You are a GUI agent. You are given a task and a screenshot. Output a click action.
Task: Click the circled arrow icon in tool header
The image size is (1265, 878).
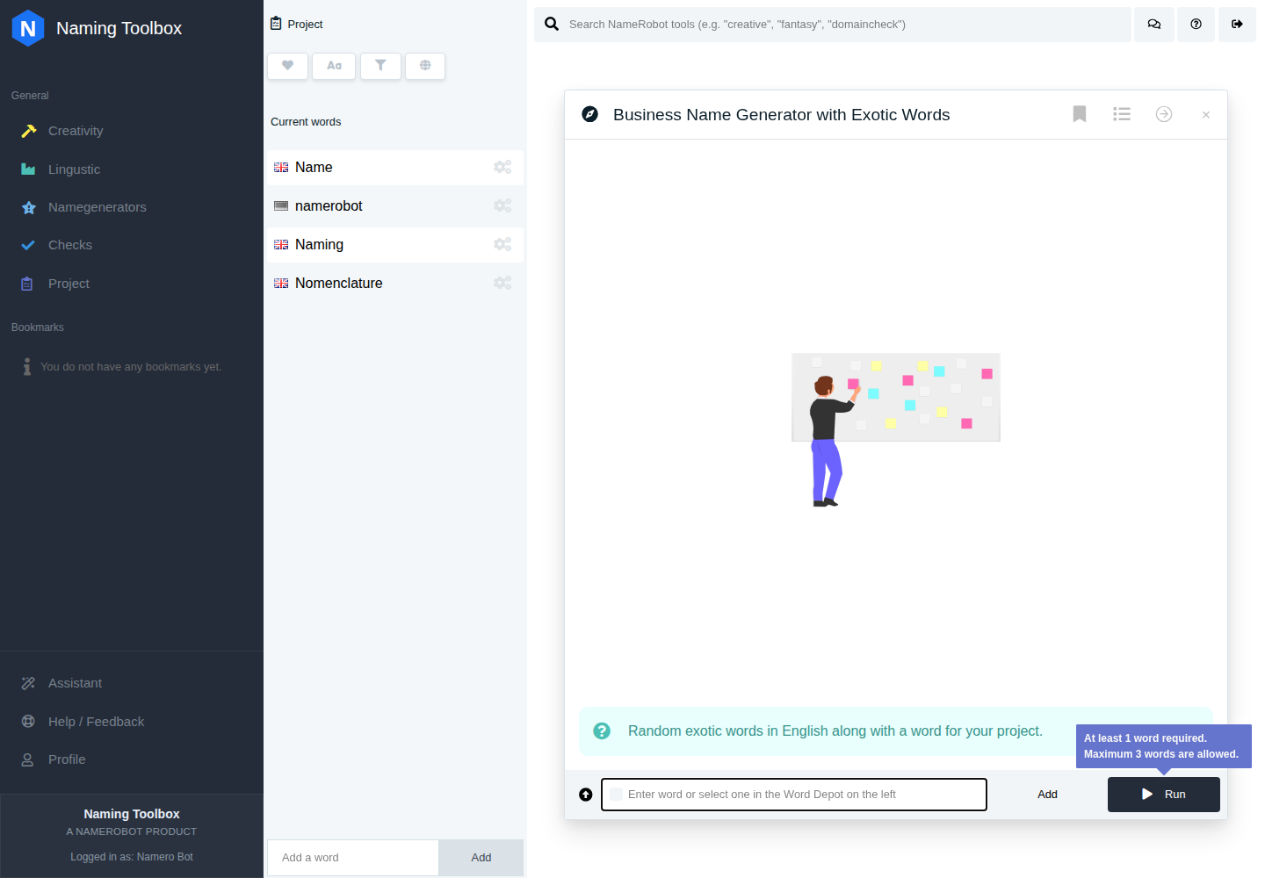pos(1164,114)
